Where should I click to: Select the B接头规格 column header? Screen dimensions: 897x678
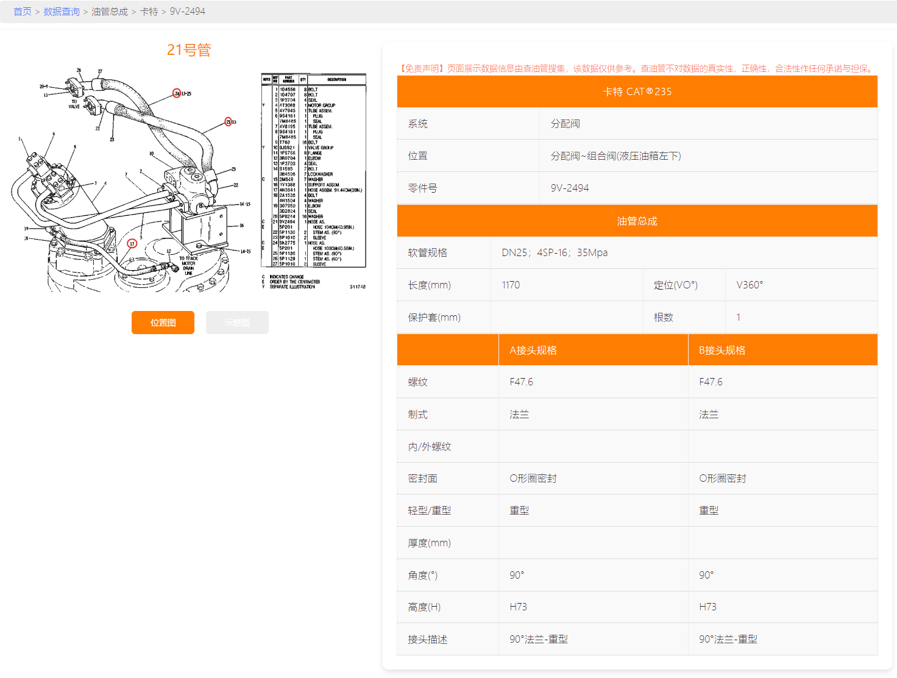[722, 350]
